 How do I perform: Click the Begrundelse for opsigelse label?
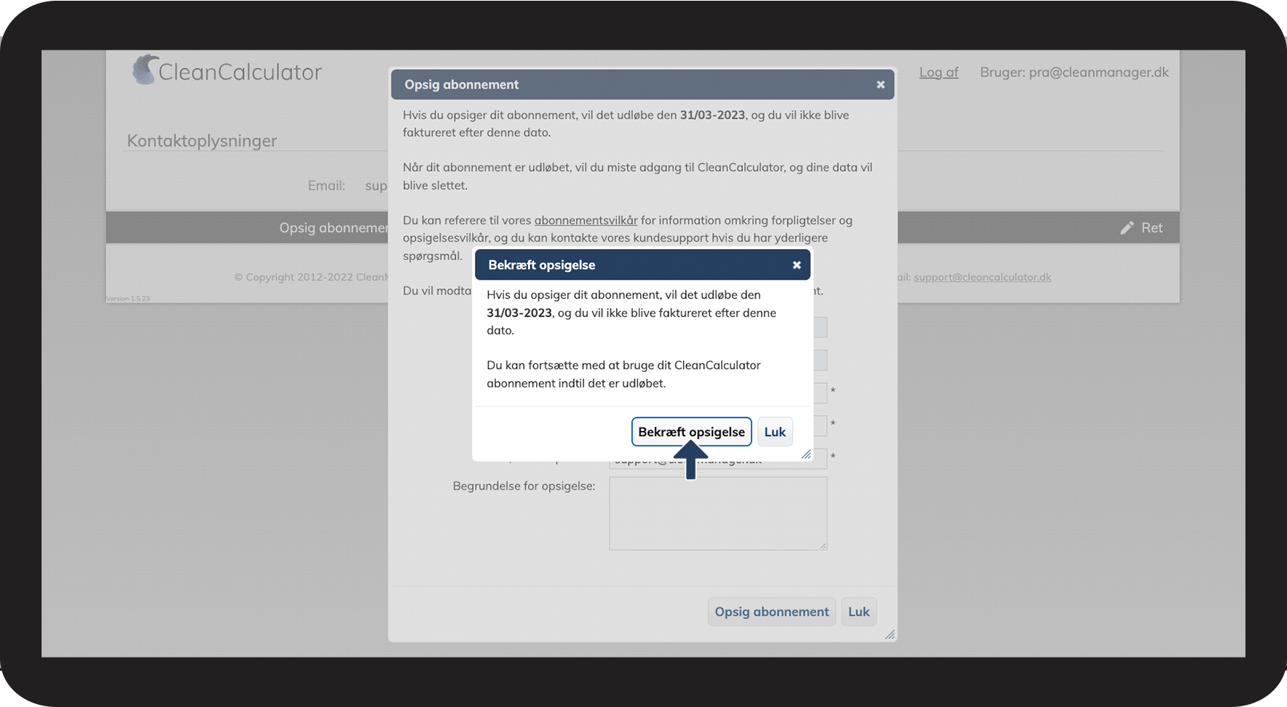pyautogui.click(x=524, y=486)
